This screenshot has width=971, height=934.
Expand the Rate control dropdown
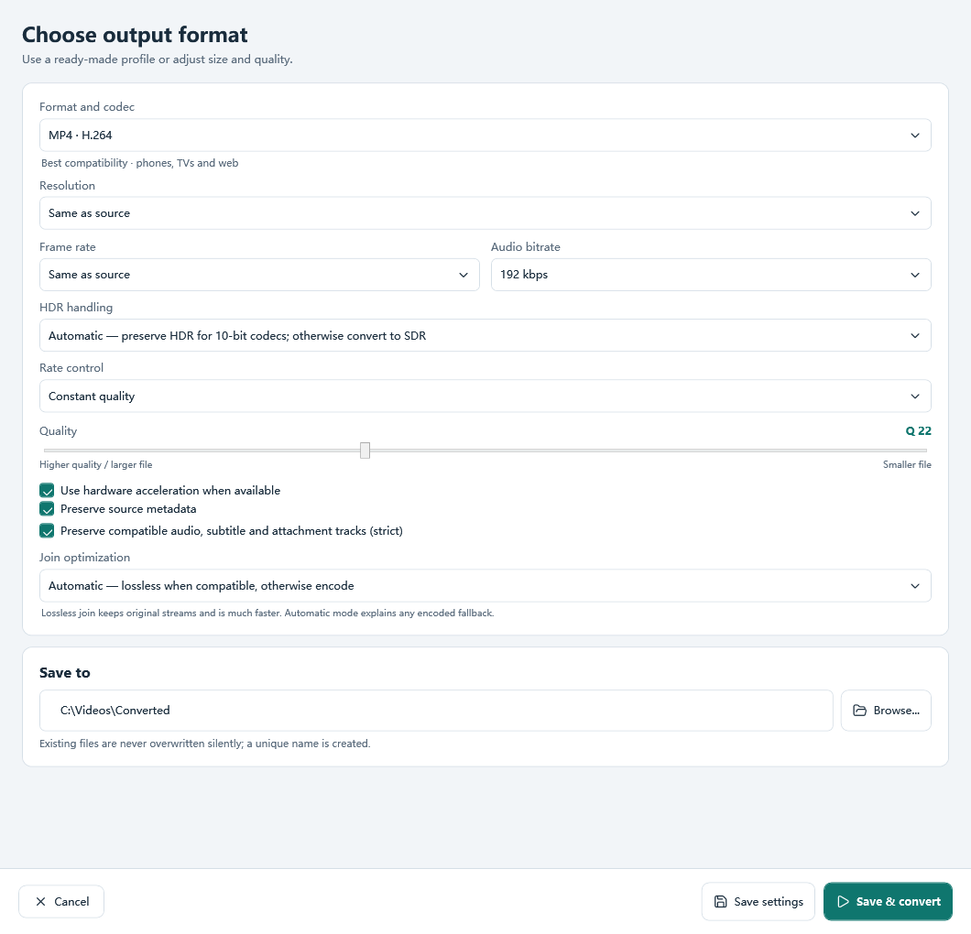(x=485, y=396)
